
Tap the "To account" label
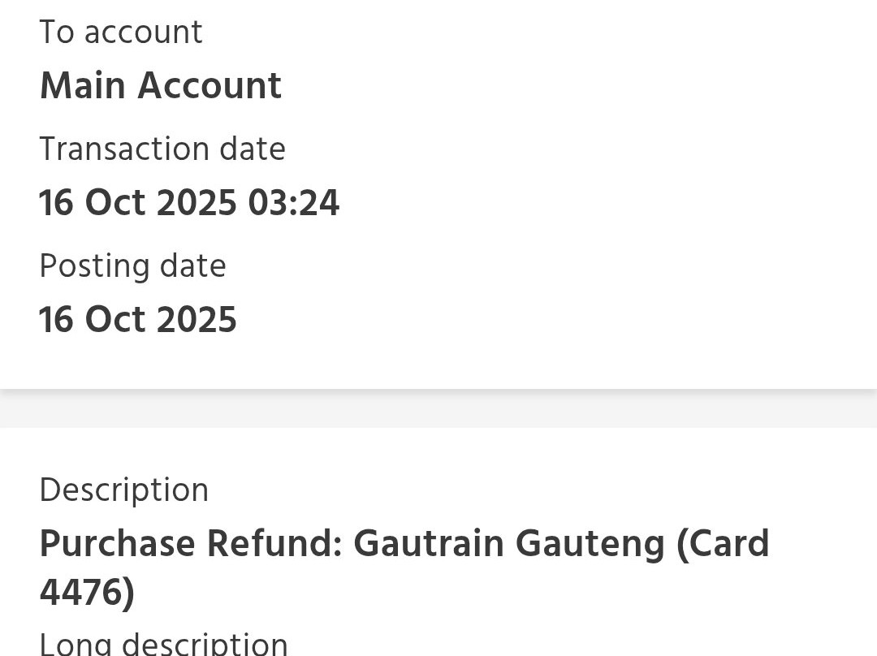[121, 32]
